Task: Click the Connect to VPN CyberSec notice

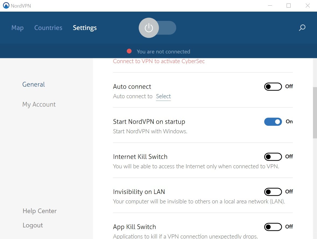Action: tap(159, 61)
